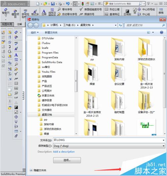Click the Format Painter (格式涂) tool
The height and width of the screenshot is (176, 167).
click(x=35, y=13)
